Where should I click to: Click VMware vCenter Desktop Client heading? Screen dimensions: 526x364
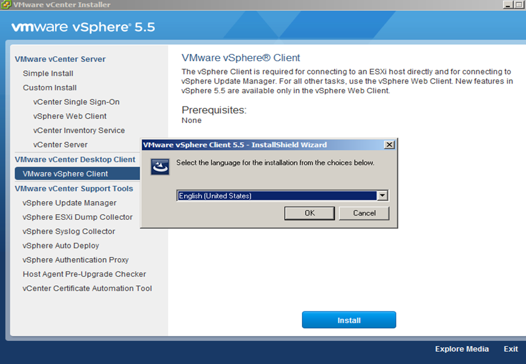tap(75, 159)
